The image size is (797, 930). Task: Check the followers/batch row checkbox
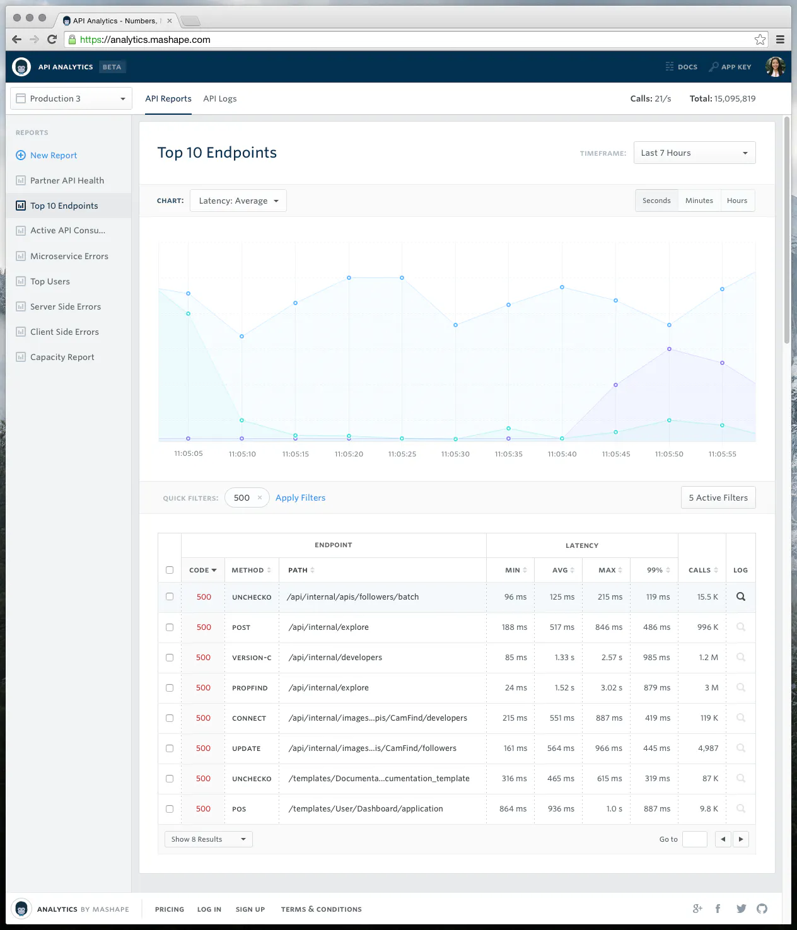[170, 596]
